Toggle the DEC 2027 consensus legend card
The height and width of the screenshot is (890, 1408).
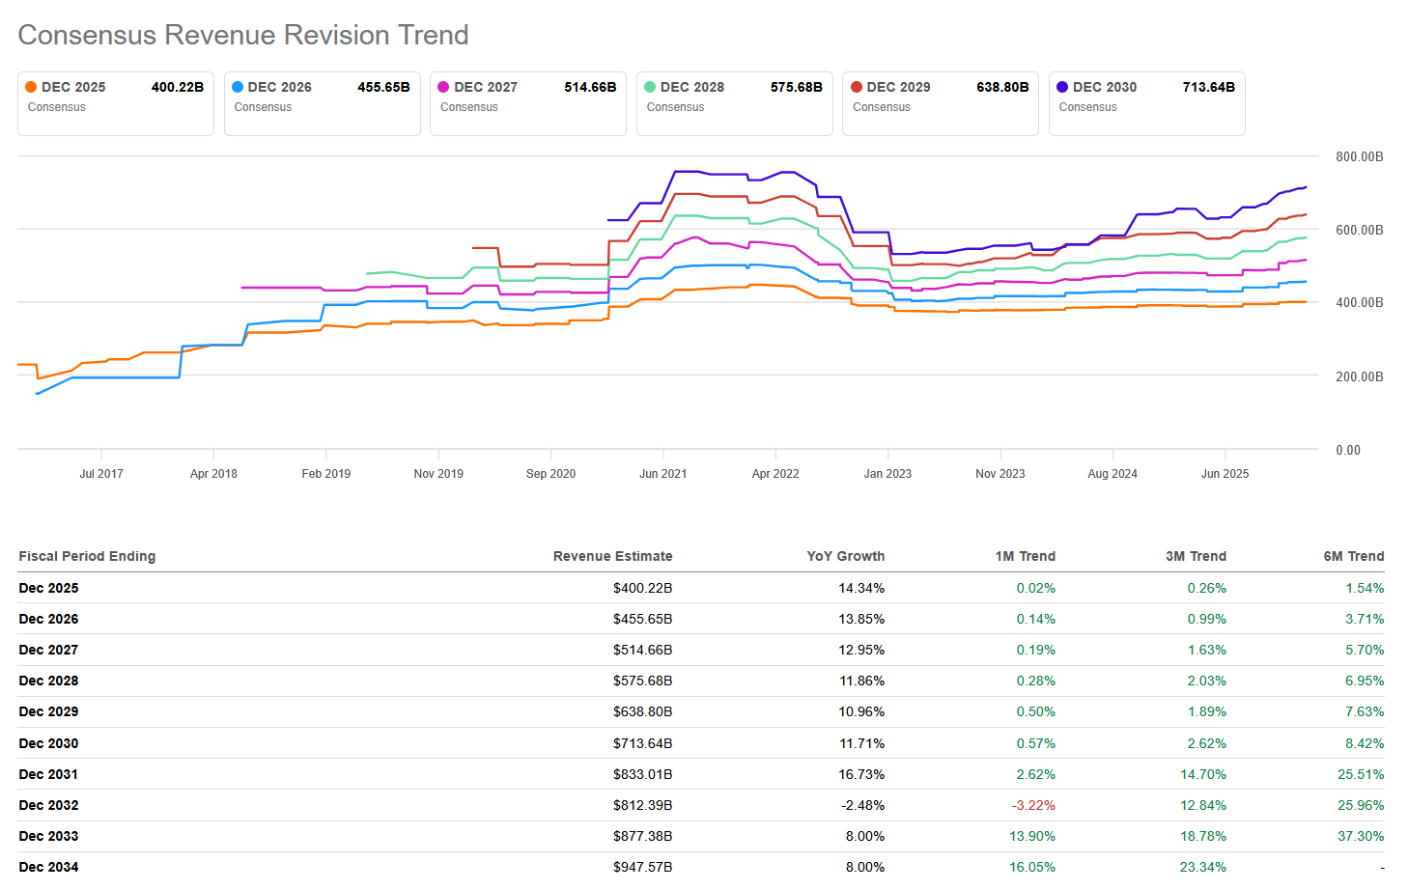tap(527, 103)
